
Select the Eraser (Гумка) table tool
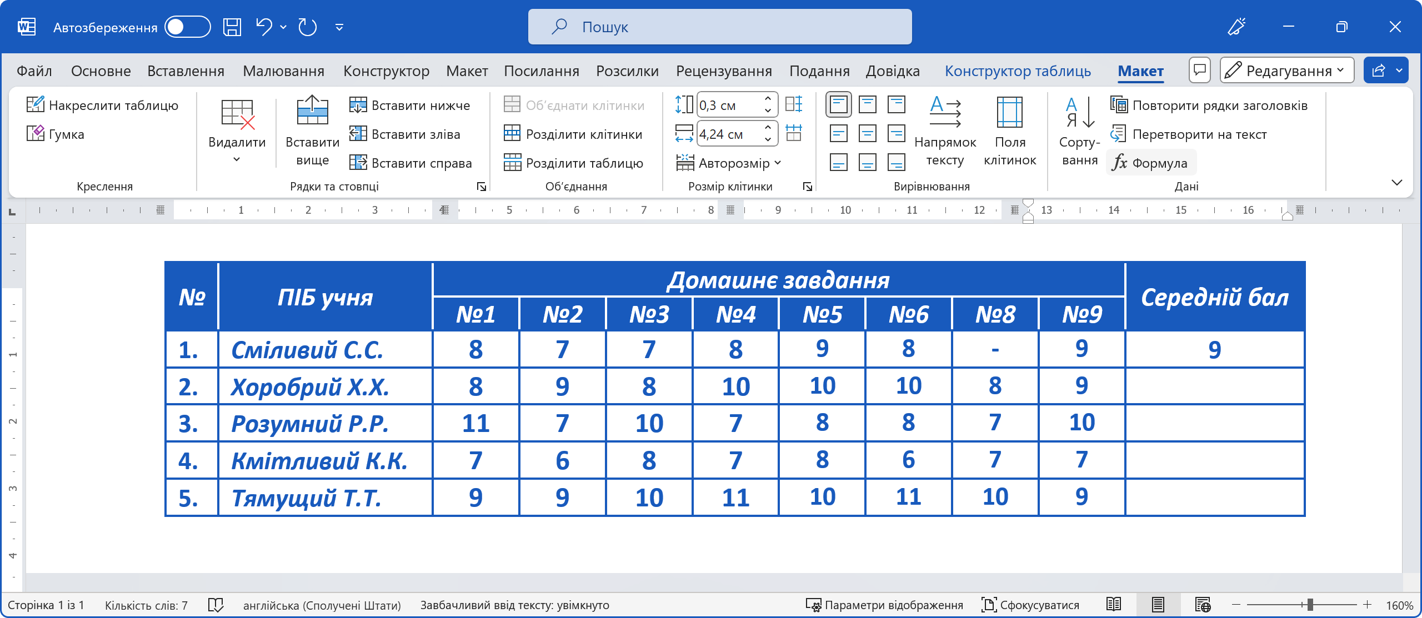56,134
